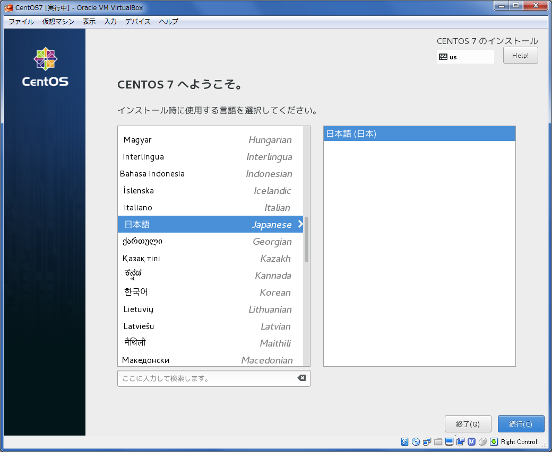Image resolution: width=552 pixels, height=452 pixels.
Task: Click the keyboard layout 'us' indicator
Action: tap(465, 57)
